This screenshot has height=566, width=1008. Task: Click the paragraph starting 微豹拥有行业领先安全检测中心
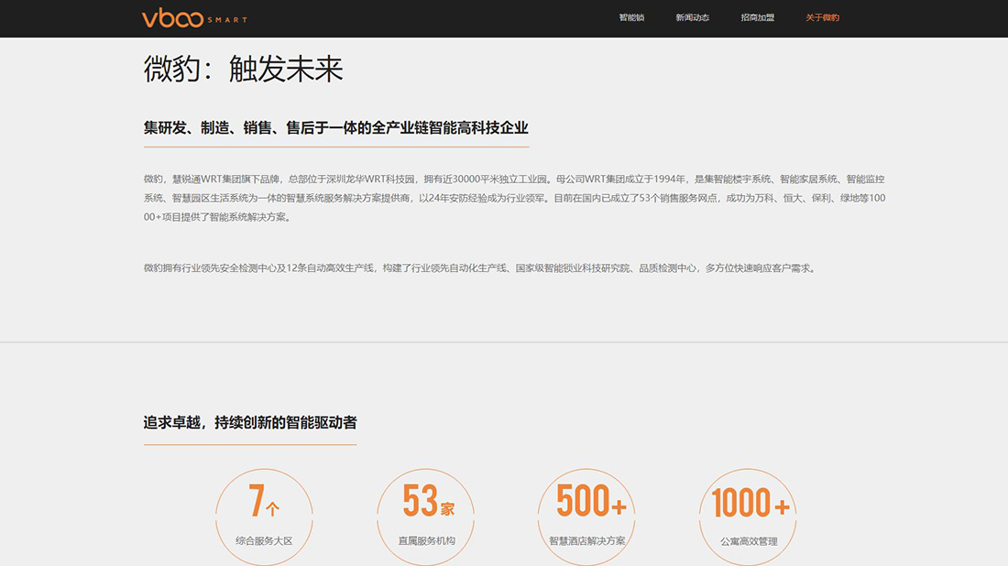coord(480,268)
